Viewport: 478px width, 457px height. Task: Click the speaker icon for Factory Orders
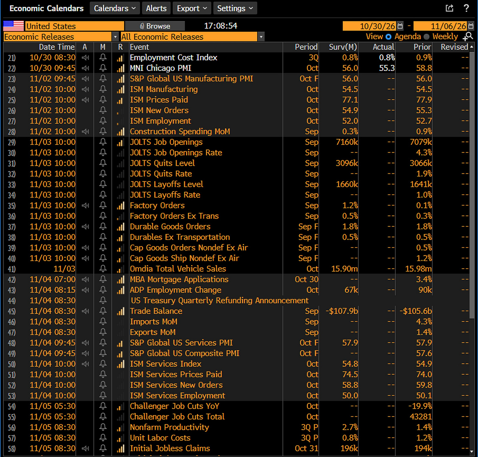(85, 206)
